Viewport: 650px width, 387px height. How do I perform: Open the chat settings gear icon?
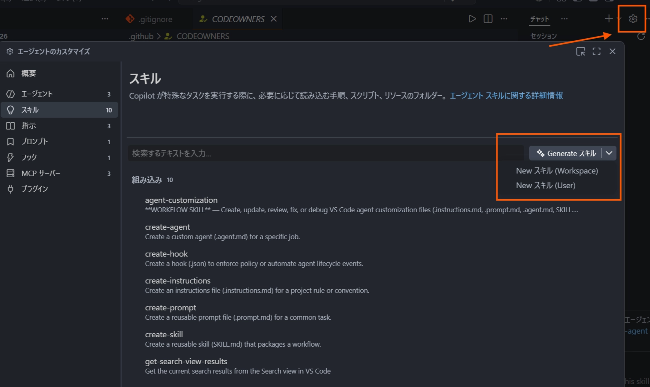click(633, 19)
